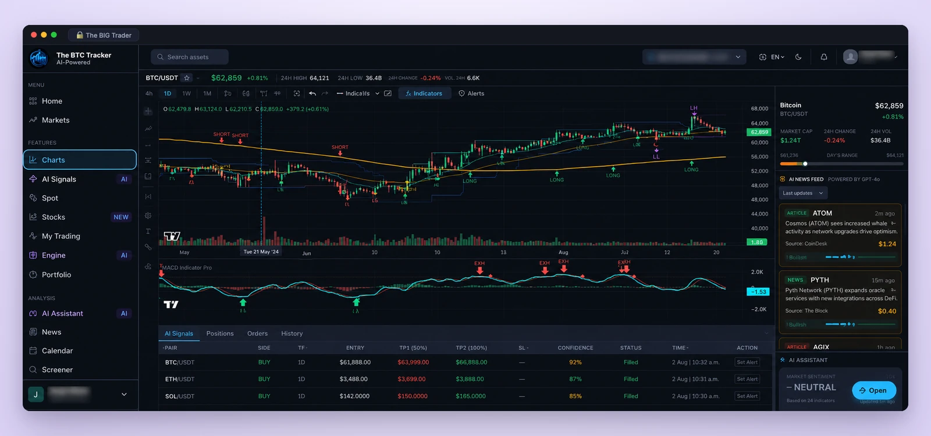
Task: Open notifications bell
Action: click(824, 57)
